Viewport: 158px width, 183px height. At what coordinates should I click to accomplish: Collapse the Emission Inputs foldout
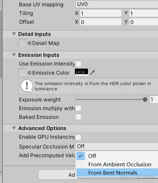(x=14, y=55)
